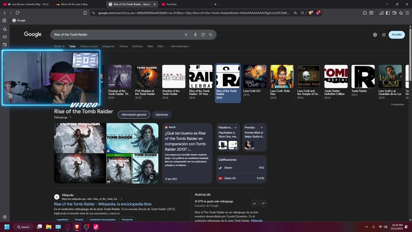The height and width of the screenshot is (232, 412).
Task: Open the extensions puzzle icon
Action: click(x=365, y=13)
